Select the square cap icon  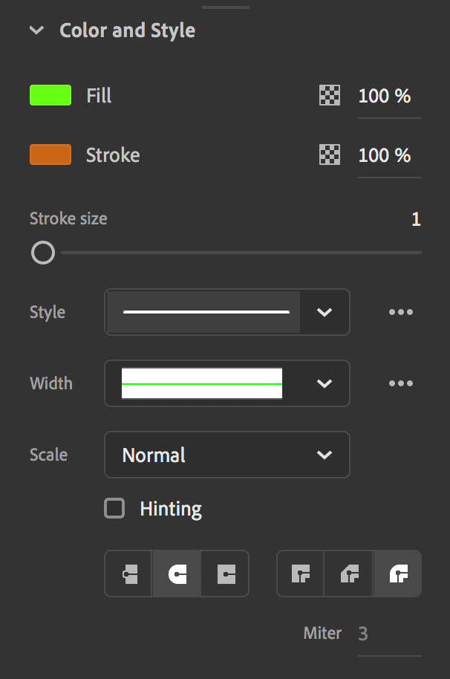pyautogui.click(x=226, y=574)
